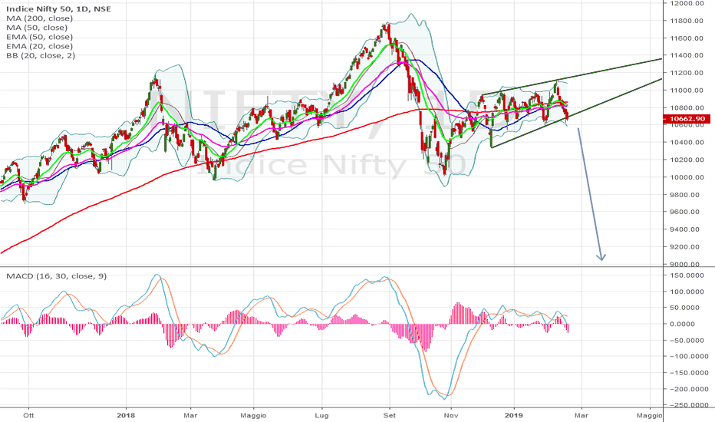
Task: Click the '2018' time axis label
Action: 126,416
